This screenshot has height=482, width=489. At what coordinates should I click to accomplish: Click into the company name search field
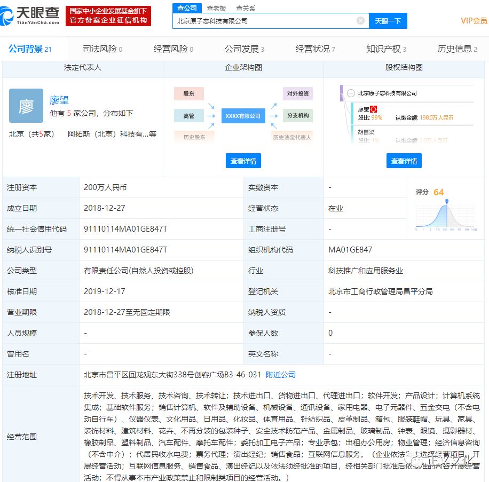(264, 21)
